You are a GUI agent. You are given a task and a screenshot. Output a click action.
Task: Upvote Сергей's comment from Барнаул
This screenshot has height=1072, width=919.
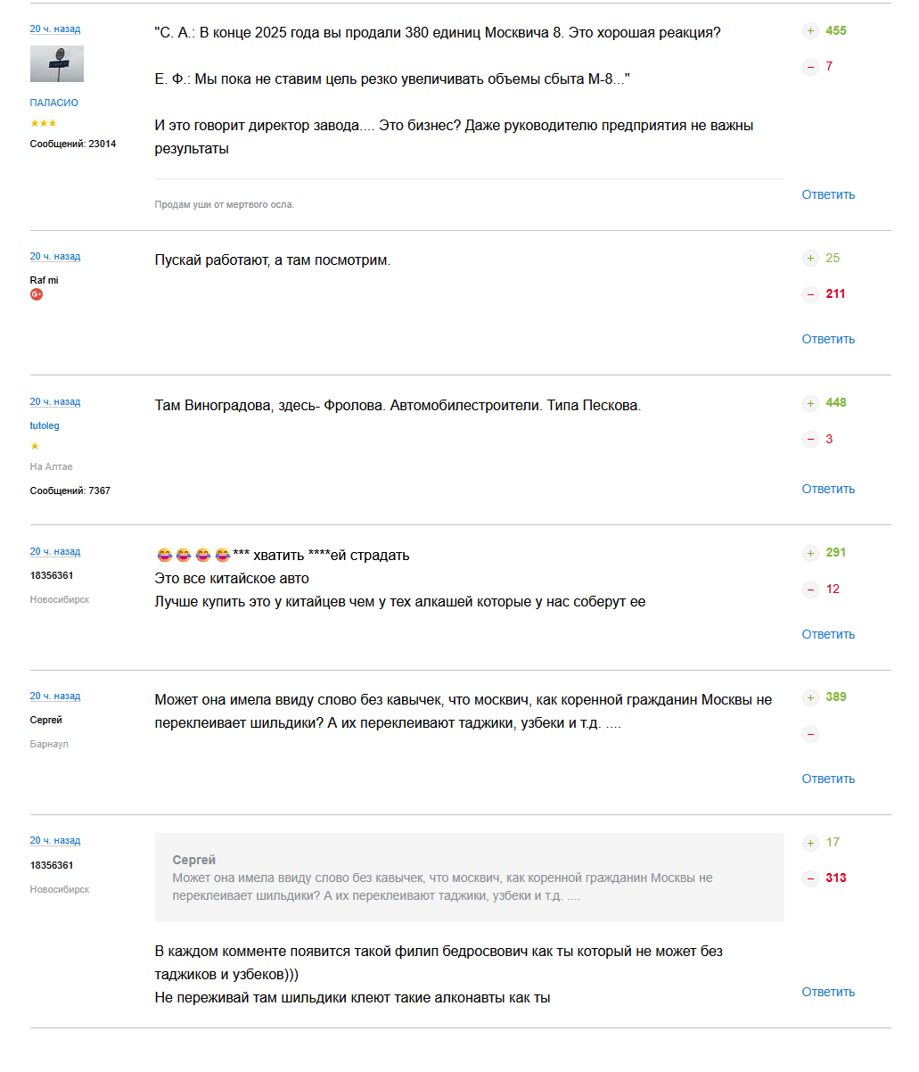click(x=810, y=697)
